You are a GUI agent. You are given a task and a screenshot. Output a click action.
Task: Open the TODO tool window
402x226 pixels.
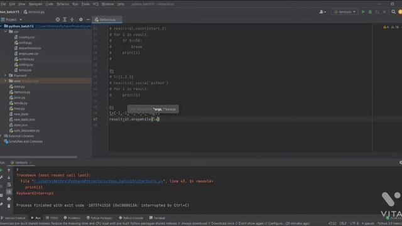point(52,218)
